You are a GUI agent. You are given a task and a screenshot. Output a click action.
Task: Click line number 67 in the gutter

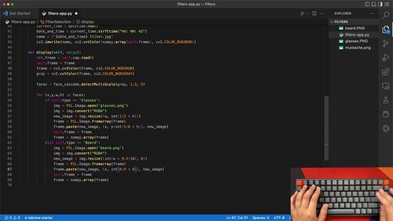click(10, 169)
